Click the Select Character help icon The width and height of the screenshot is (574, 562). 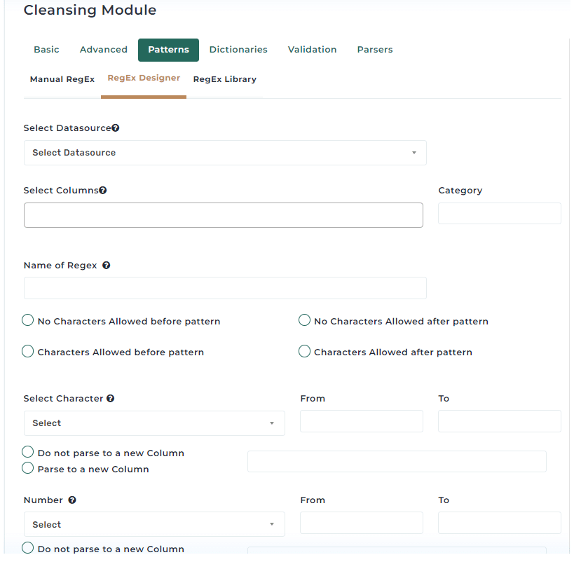[110, 399]
